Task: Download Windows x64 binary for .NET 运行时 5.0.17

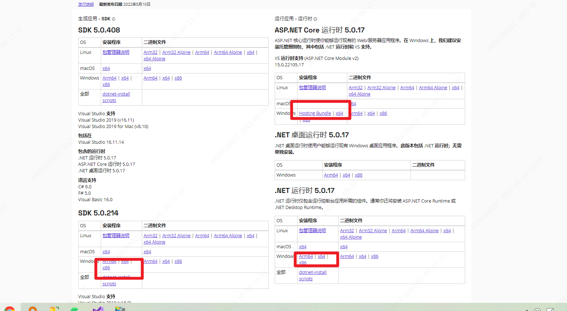Action: coord(362,256)
